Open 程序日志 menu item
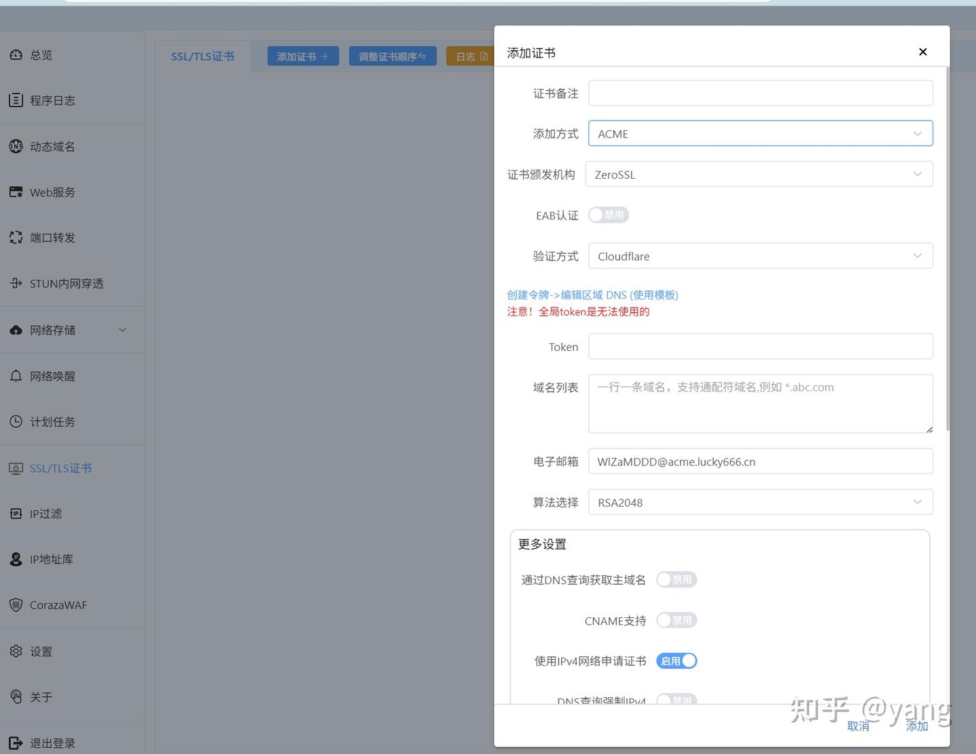This screenshot has height=754, width=976. point(72,100)
